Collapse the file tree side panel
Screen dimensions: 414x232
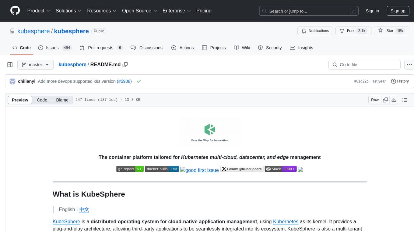coord(10,65)
